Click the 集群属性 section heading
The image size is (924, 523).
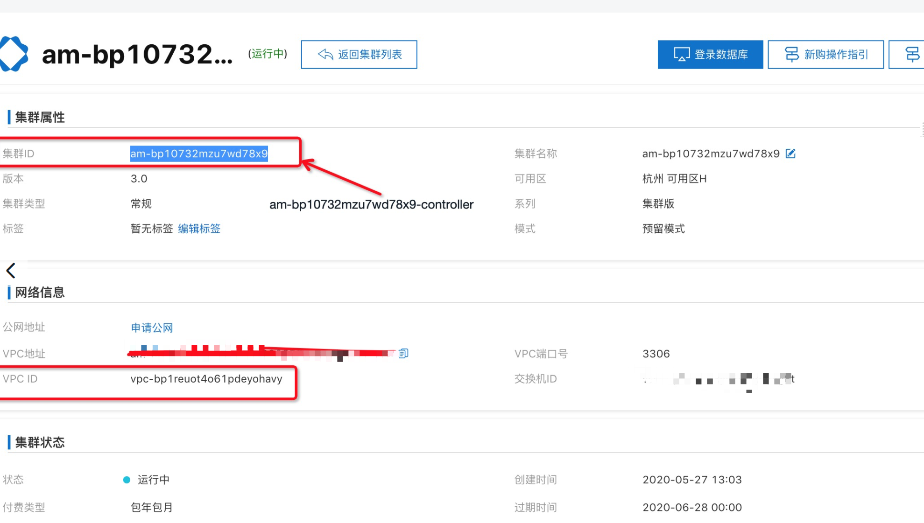[40, 117]
